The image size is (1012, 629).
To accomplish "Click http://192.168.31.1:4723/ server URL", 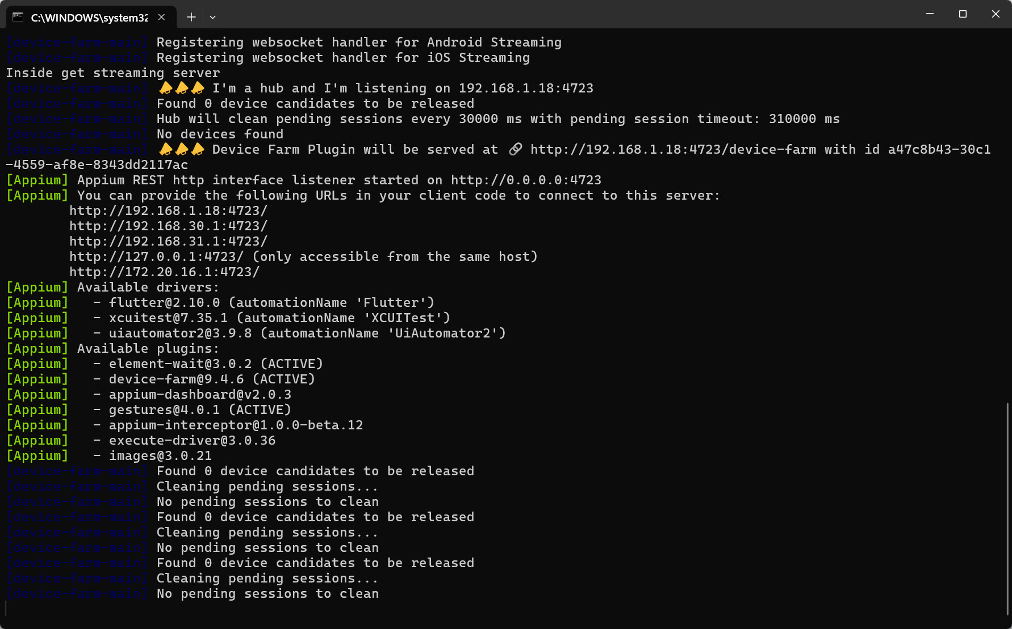I will tap(168, 242).
